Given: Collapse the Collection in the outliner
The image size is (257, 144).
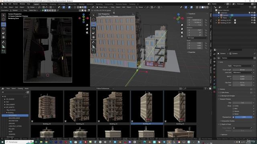Looking at the screenshot, I should tap(216, 12).
